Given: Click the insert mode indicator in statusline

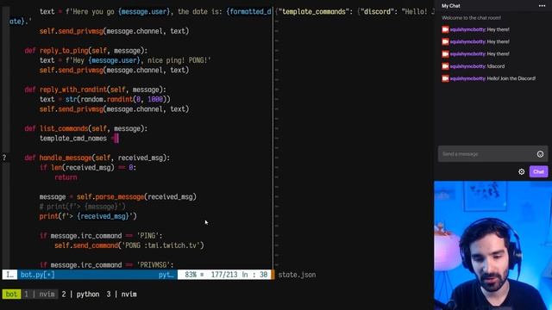Looking at the screenshot, I should point(9,275).
